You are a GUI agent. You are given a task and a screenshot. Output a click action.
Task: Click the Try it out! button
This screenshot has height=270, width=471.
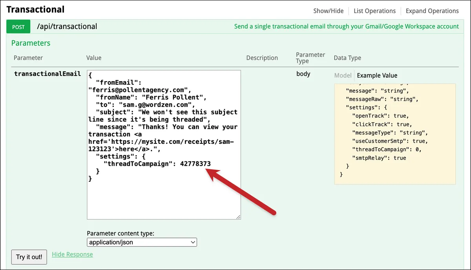click(x=29, y=257)
